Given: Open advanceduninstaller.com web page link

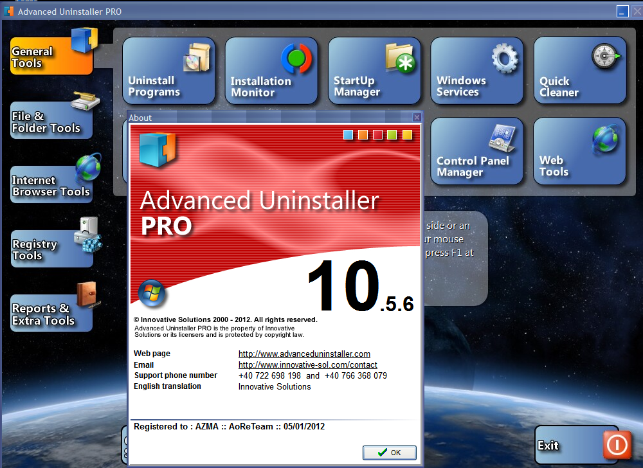Looking at the screenshot, I should (x=304, y=354).
